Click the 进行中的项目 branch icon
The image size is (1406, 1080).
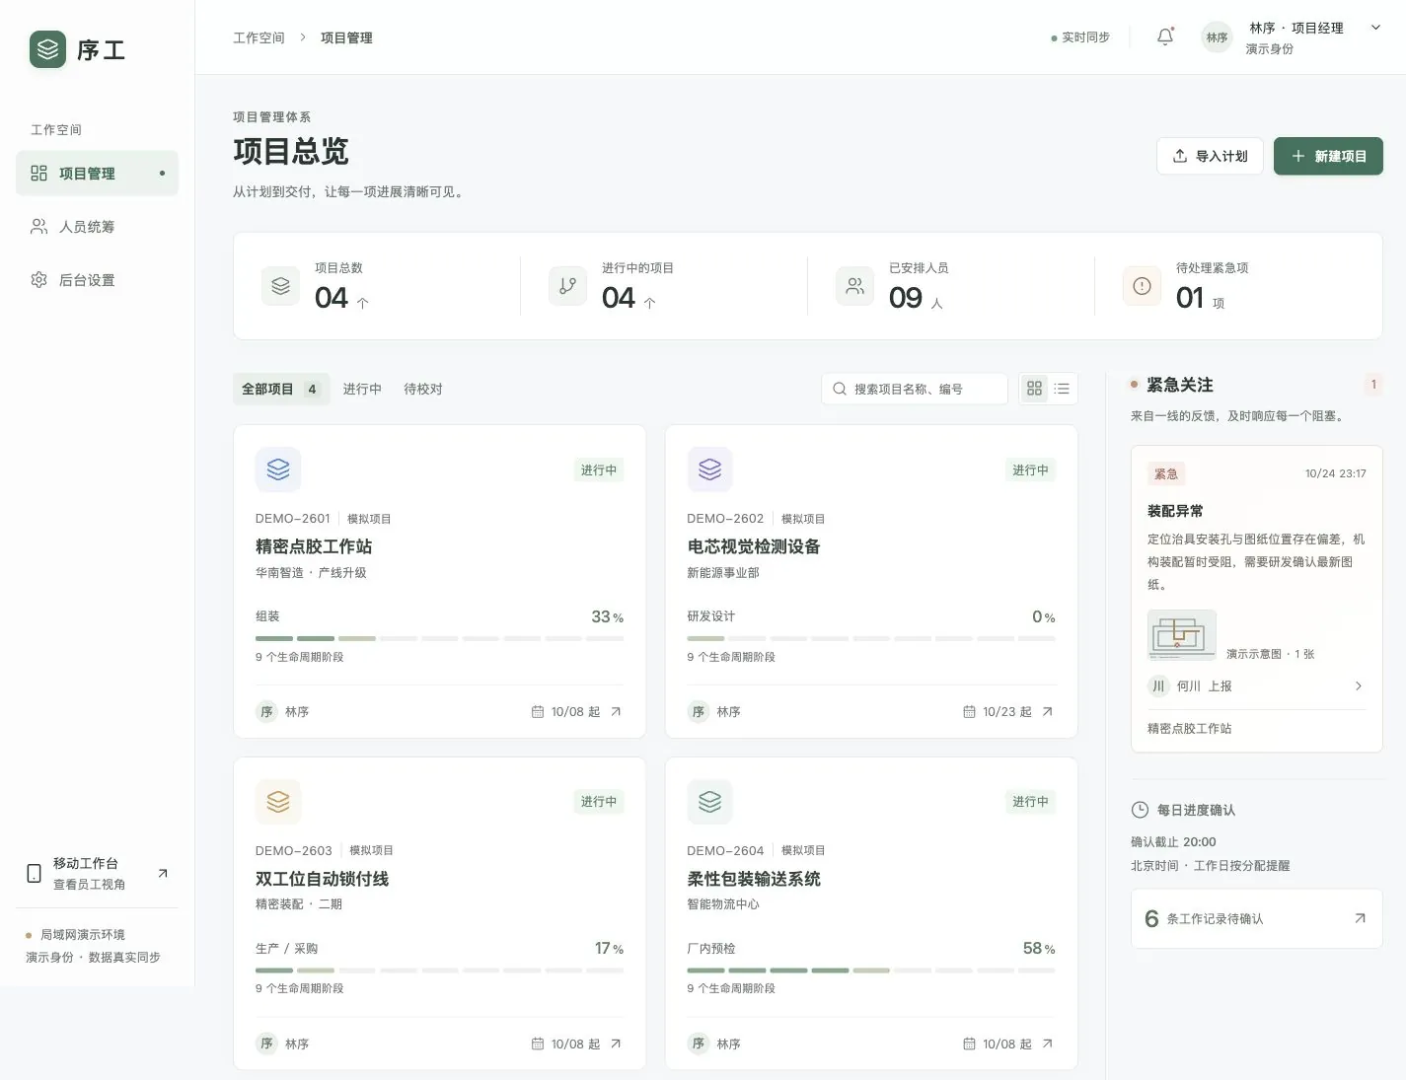[567, 286]
